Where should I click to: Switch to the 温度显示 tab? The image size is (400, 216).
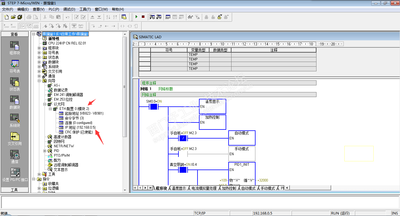click(x=178, y=188)
